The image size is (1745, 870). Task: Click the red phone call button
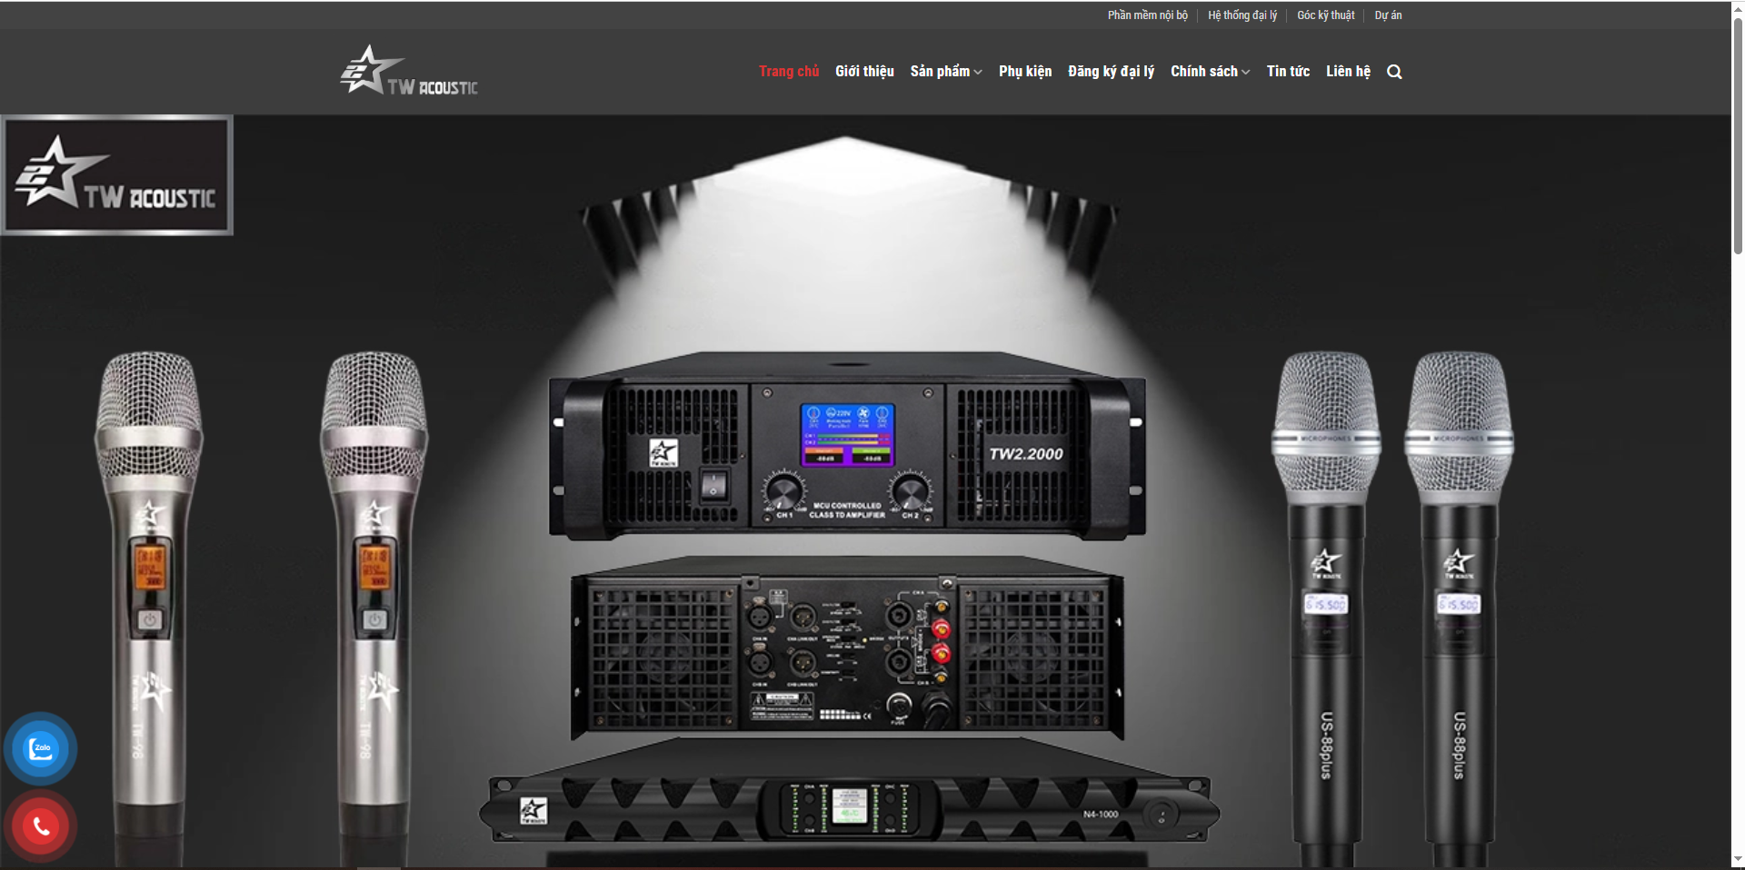pos(41,826)
